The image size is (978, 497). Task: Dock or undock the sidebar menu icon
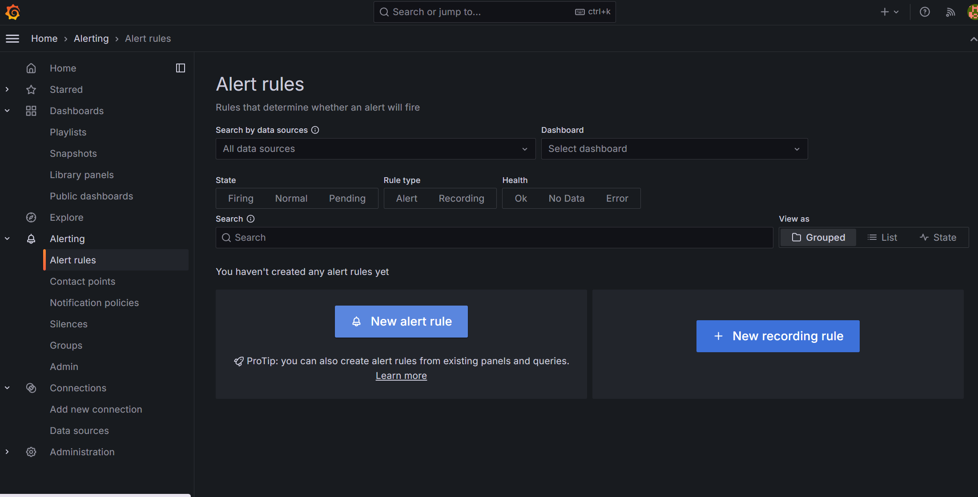(x=180, y=68)
